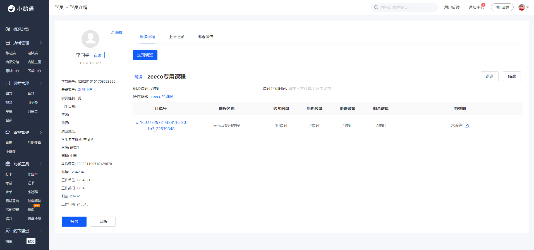Open 招生 menu item
This screenshot has height=250, width=534.
point(9,241)
